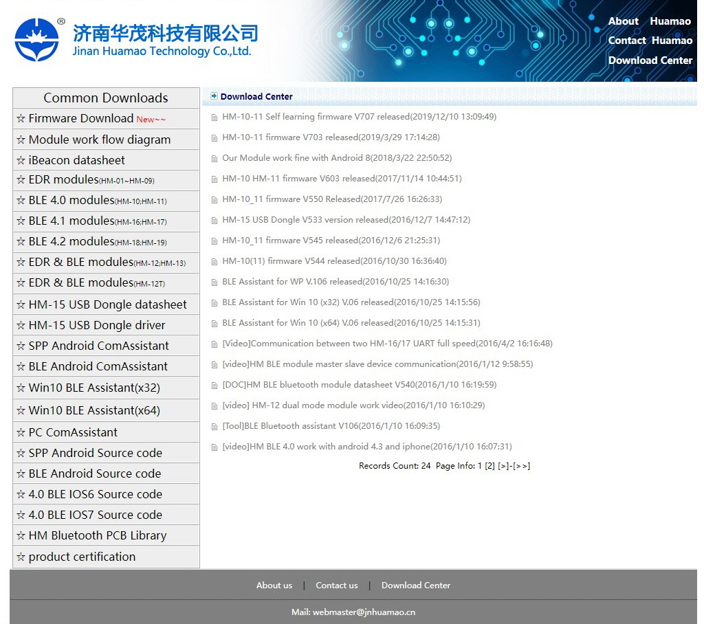Select HM-15 USB Dongle driver link
The height and width of the screenshot is (624, 704).
(x=96, y=325)
